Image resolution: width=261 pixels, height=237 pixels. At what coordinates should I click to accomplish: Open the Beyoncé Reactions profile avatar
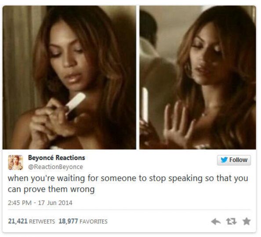point(15,162)
